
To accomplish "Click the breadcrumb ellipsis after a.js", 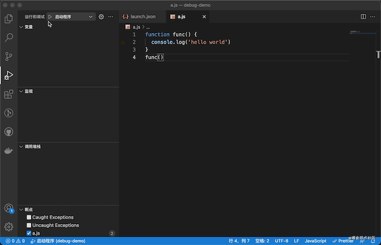I will coord(148,27).
